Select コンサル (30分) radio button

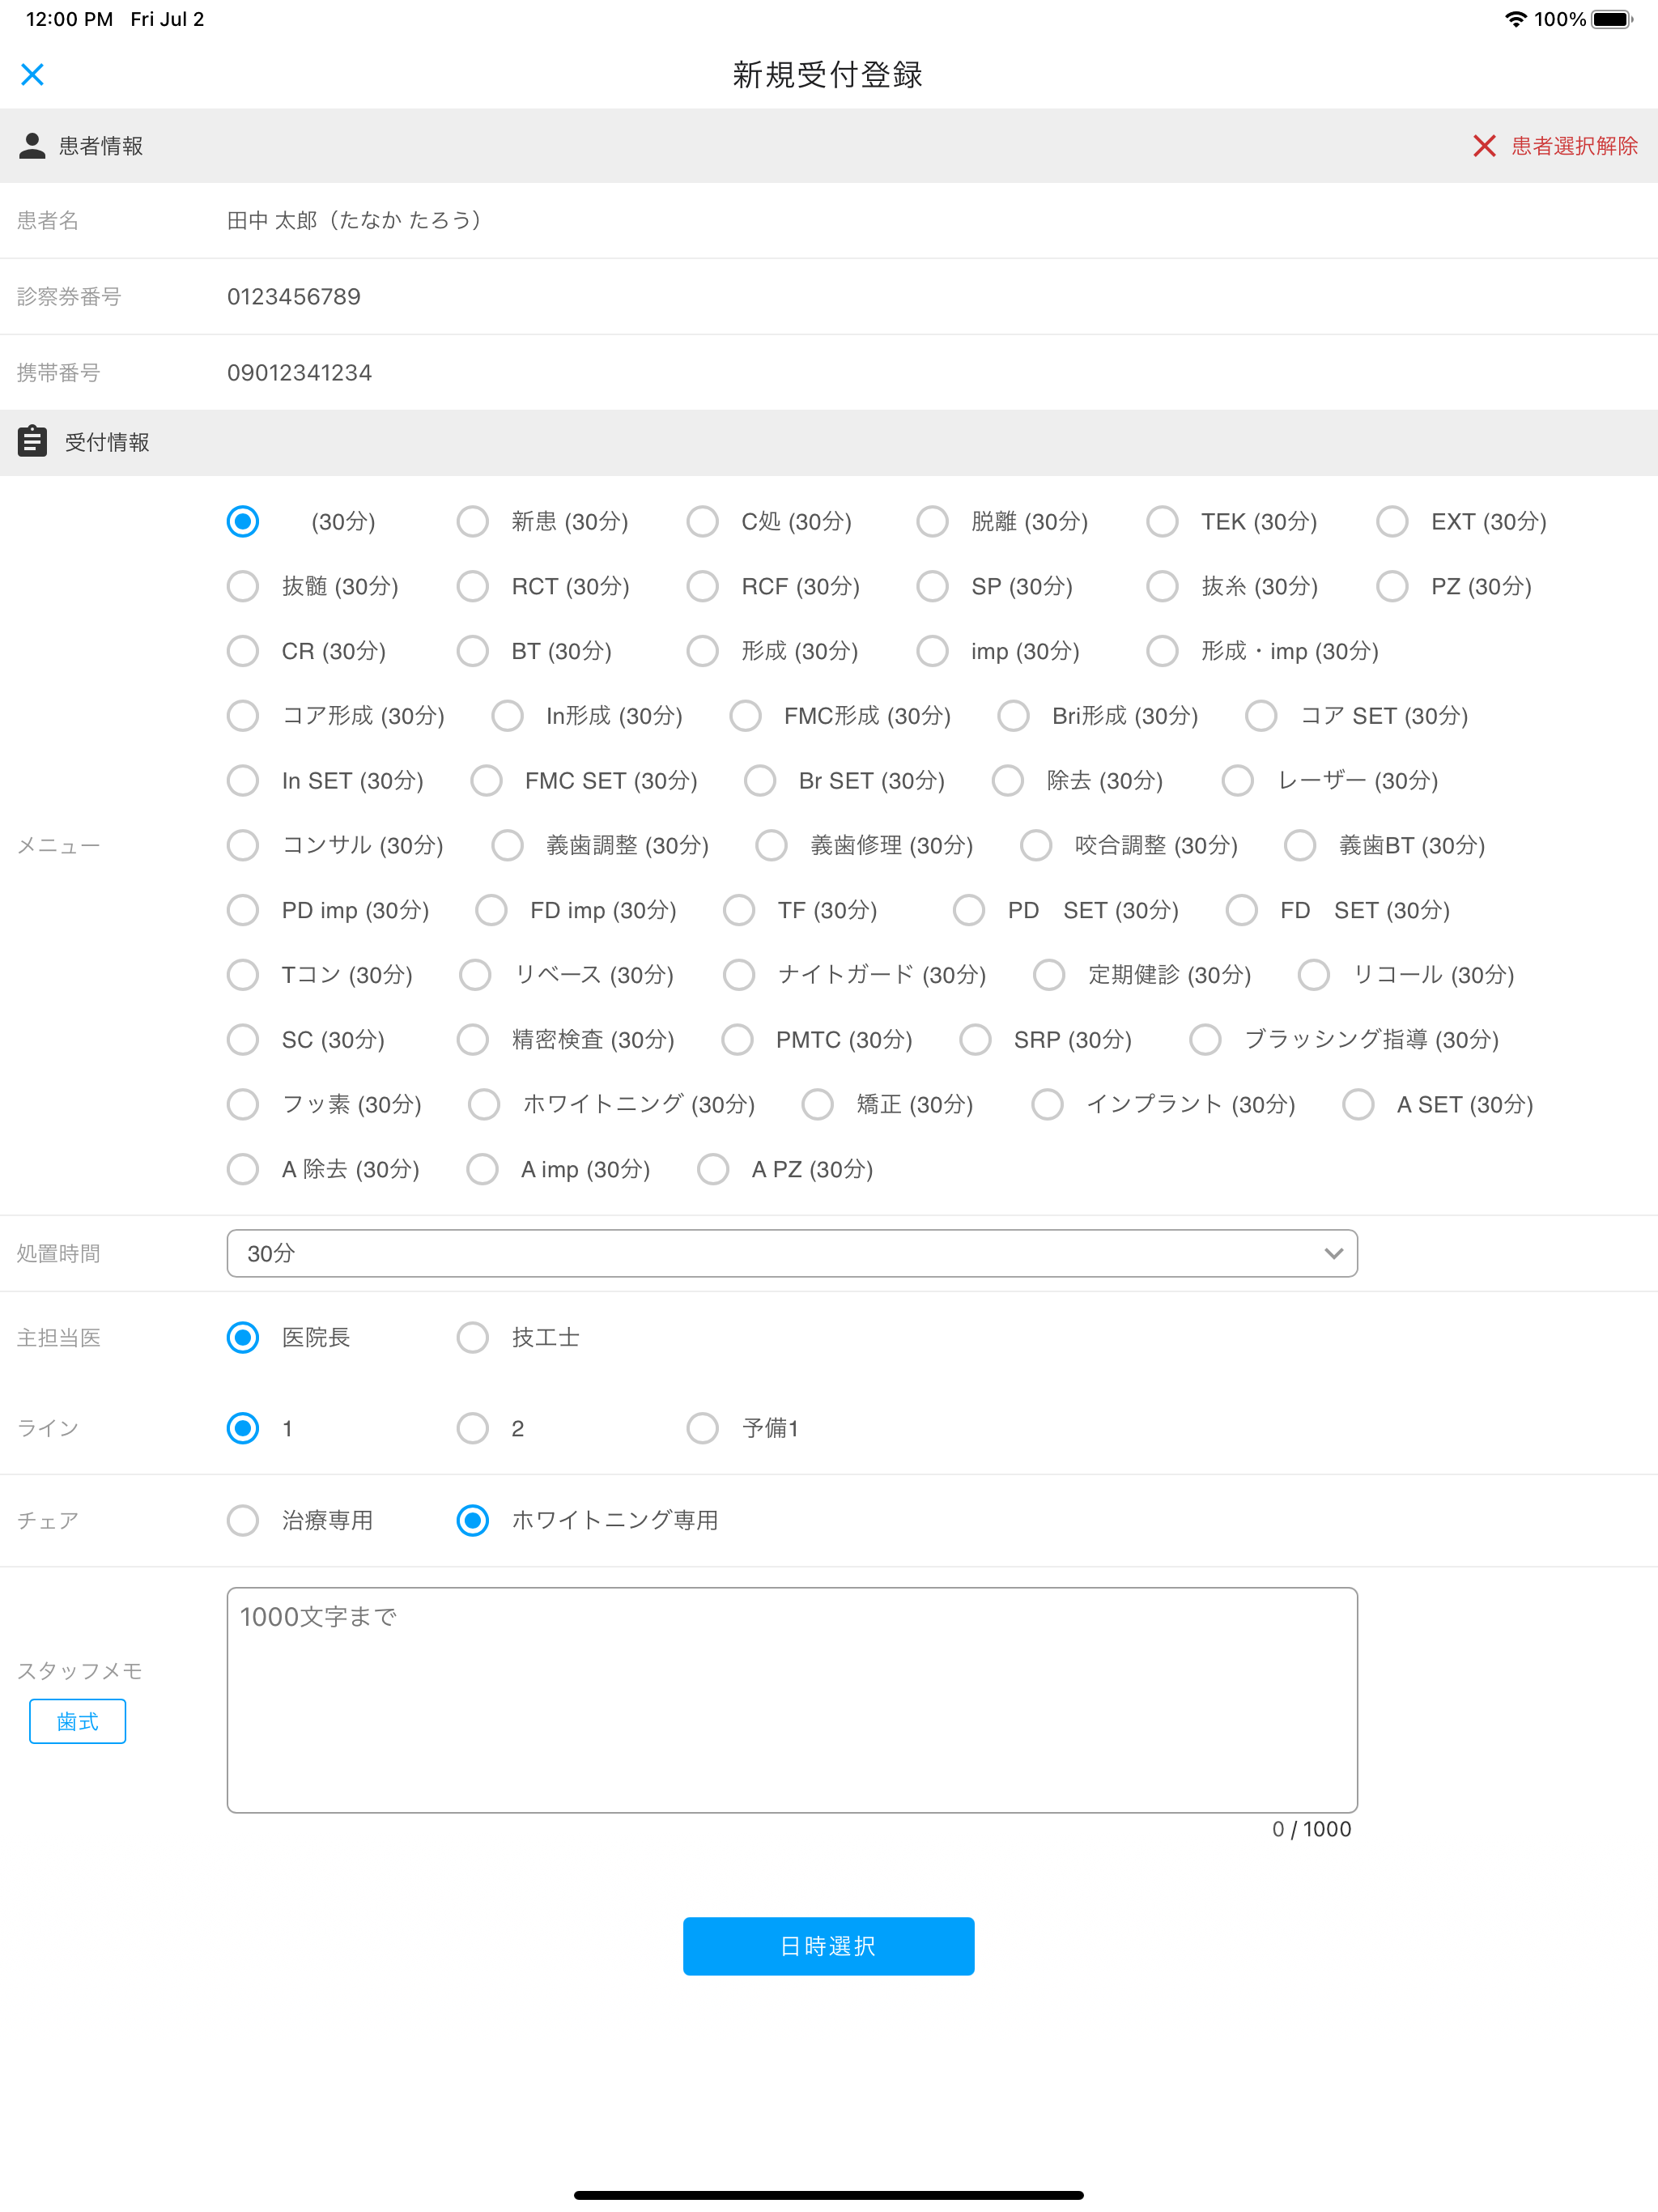coord(242,845)
